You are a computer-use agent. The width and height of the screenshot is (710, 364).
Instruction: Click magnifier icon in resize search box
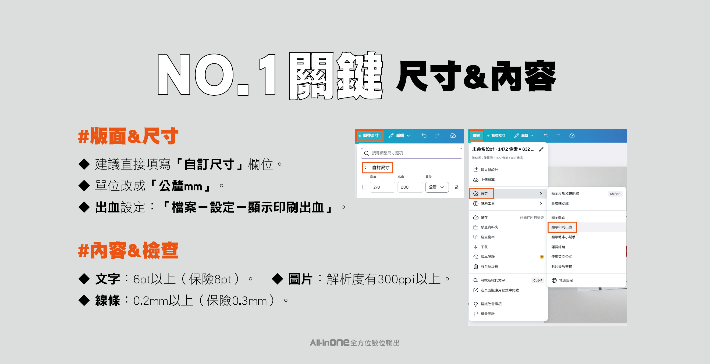pyautogui.click(x=367, y=153)
